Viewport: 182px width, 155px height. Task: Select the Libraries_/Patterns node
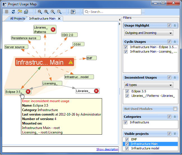(x=45, y=30)
